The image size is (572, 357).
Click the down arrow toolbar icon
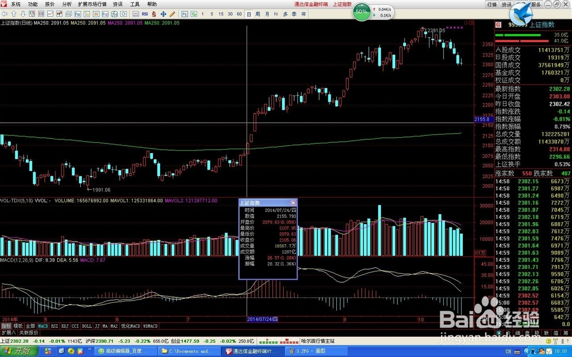pyautogui.click(x=23, y=14)
